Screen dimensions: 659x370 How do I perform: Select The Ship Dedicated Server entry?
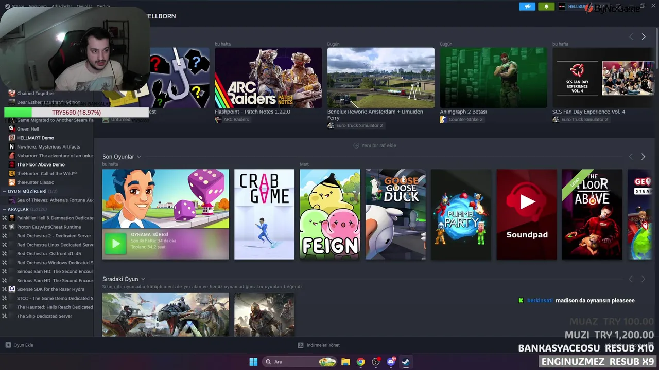[x=44, y=316]
